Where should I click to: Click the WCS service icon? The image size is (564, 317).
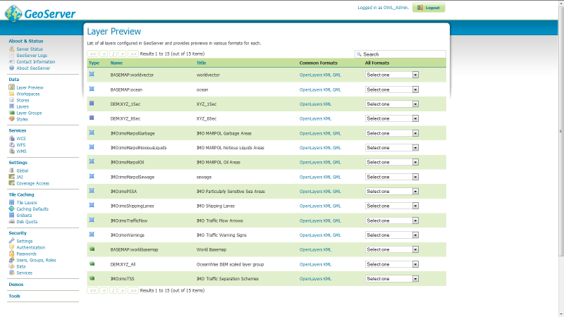point(12,138)
